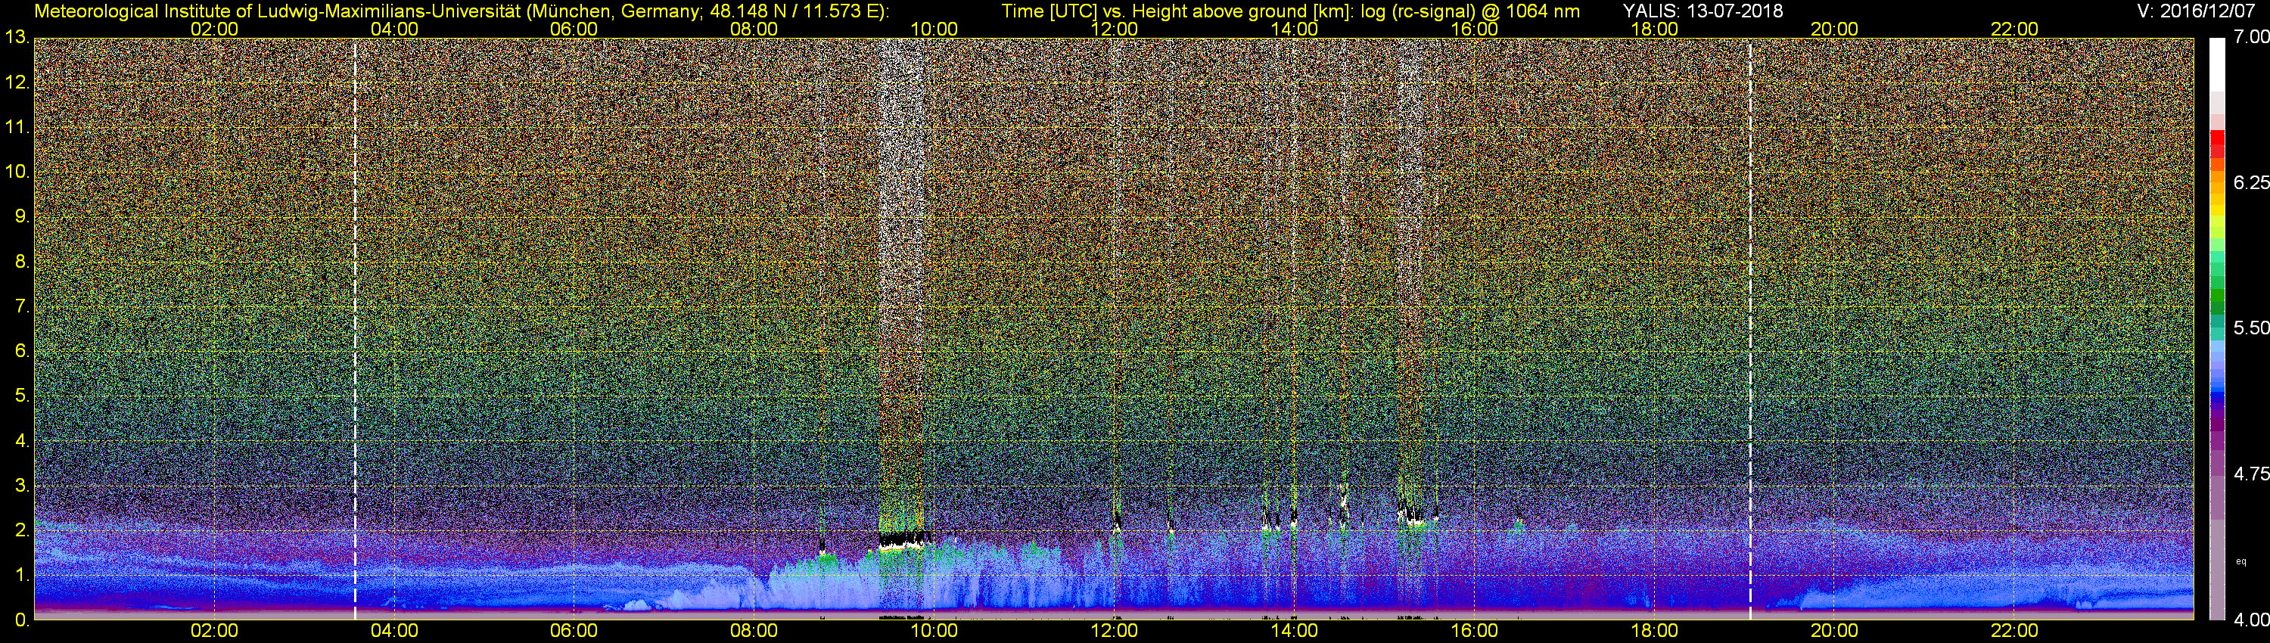Click the 18:00 label on the bottom time axis
The image size is (2270, 643).
pos(1654,632)
